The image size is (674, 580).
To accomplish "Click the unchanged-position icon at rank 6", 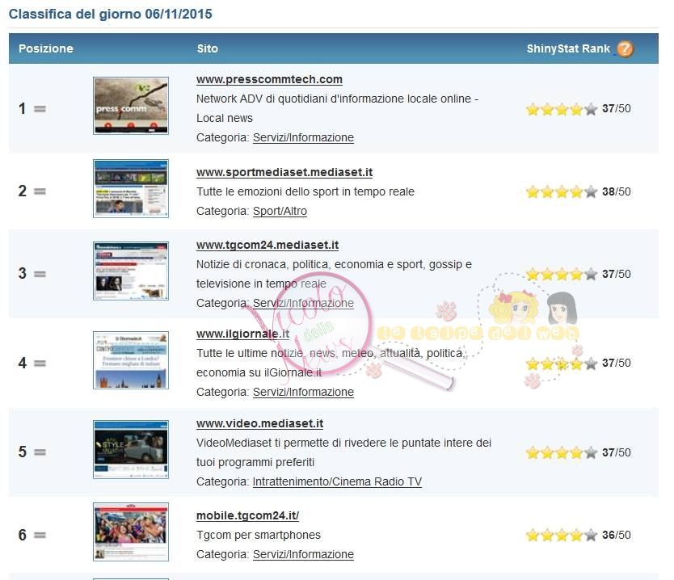I will point(40,536).
